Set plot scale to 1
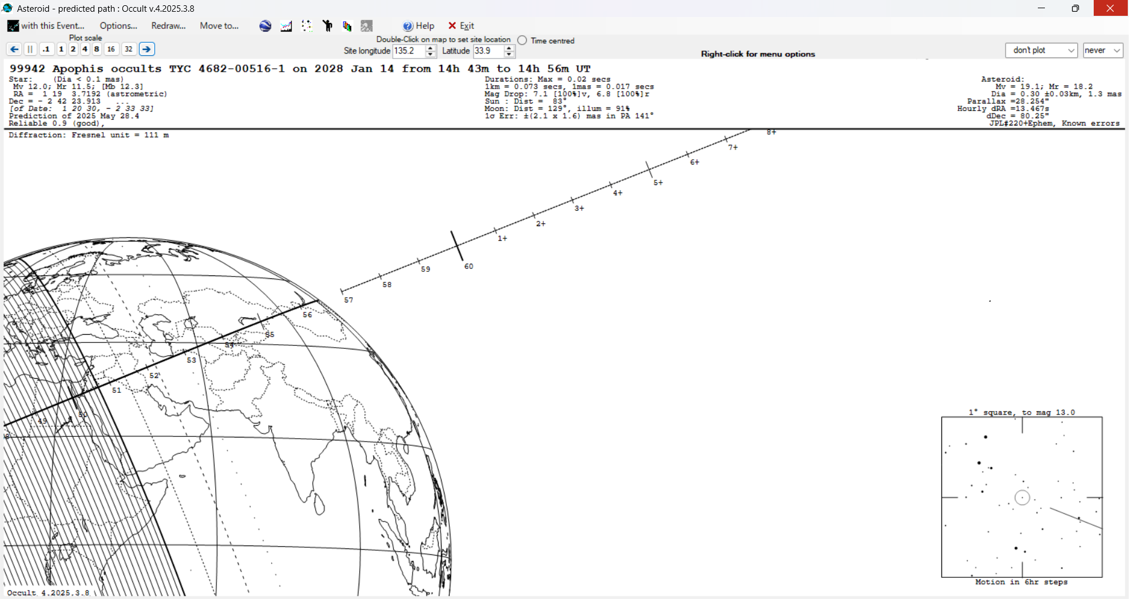 pyautogui.click(x=61, y=49)
